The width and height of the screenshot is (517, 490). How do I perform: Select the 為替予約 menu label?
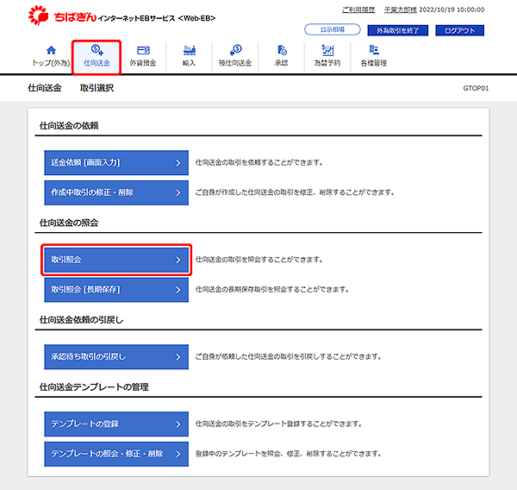327,63
